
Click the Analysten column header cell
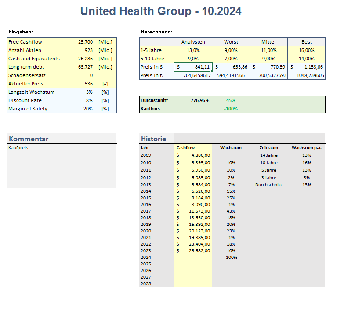[193, 42]
